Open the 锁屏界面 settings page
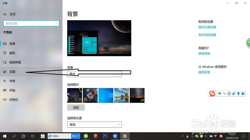250x140 pixels. point(31,62)
